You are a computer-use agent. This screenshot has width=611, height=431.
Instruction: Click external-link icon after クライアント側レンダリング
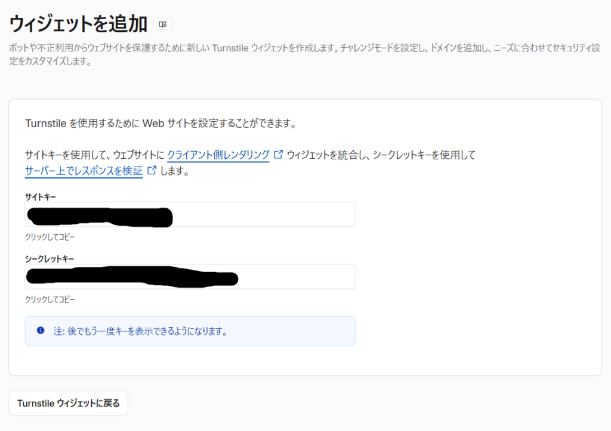[278, 155]
